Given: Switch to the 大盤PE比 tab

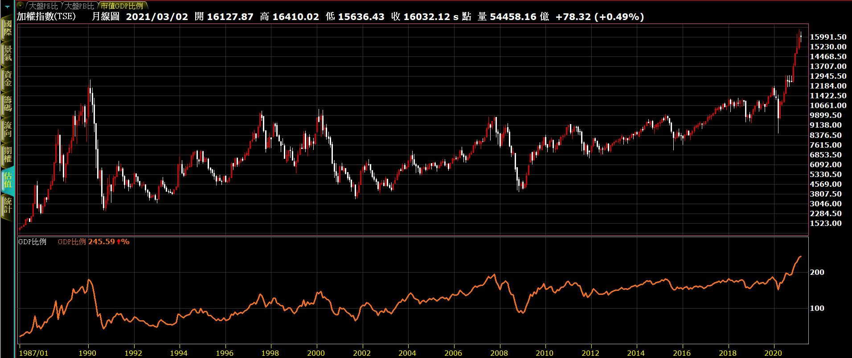Looking at the screenshot, I should click(x=44, y=6).
